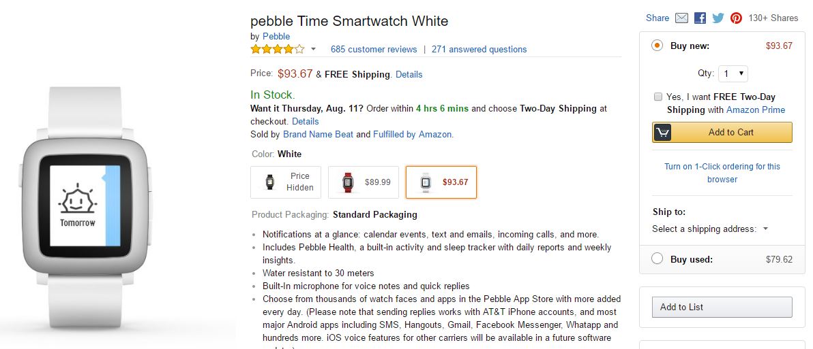Image resolution: width=813 pixels, height=349 pixels.
Task: Enable FREE Two-Day Shipping checkbox
Action: (x=657, y=97)
